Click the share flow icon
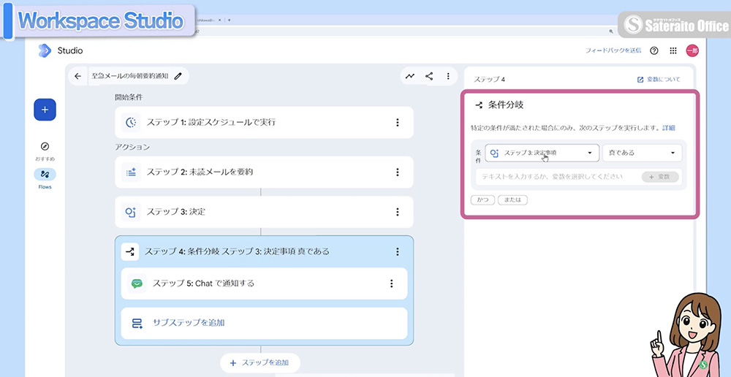The image size is (731, 377). coord(429,76)
